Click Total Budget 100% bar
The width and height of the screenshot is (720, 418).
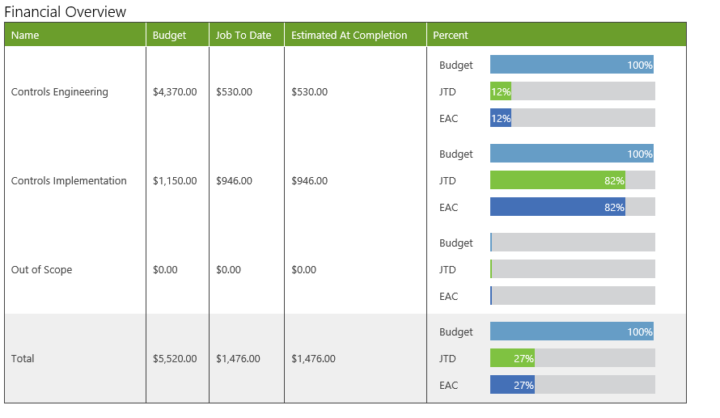tap(572, 331)
